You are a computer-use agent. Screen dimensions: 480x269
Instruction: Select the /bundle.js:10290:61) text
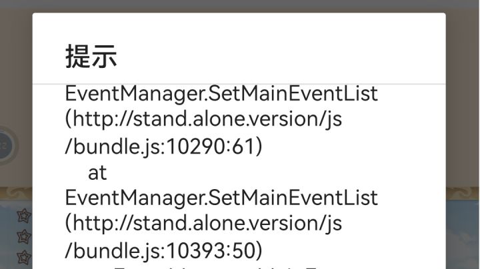(163, 146)
